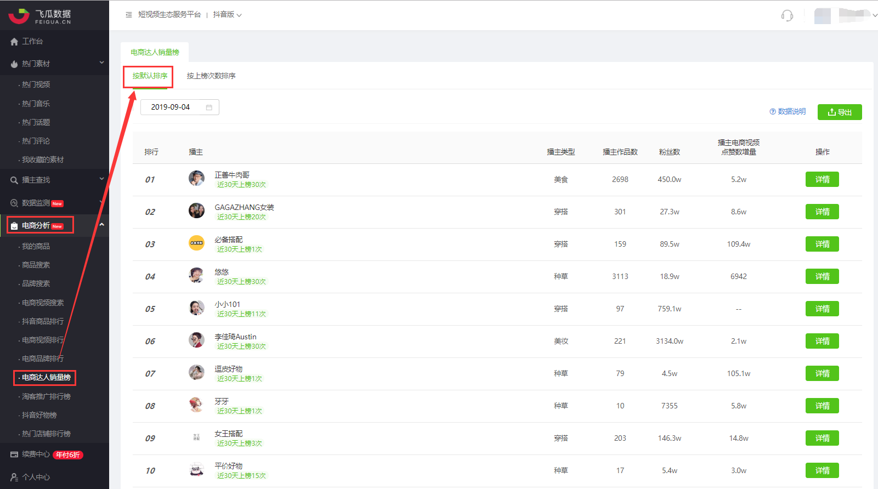Viewport: 878px width, 489px height.
Task: Select the 电商达人销量榜 page tab
Action: coord(155,53)
